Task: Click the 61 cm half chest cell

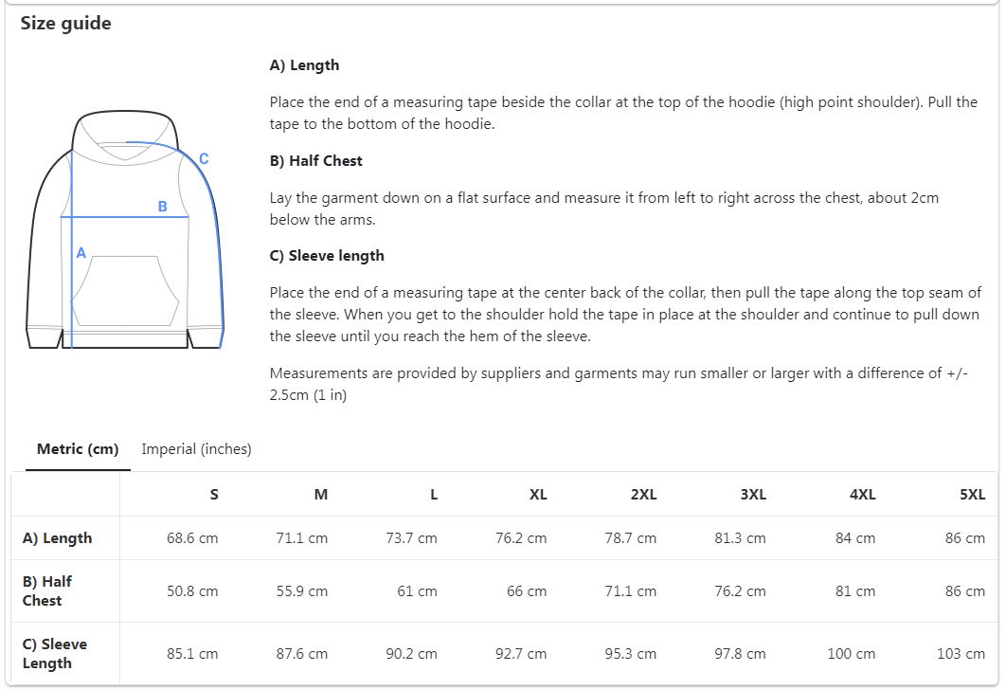Action: click(x=417, y=591)
